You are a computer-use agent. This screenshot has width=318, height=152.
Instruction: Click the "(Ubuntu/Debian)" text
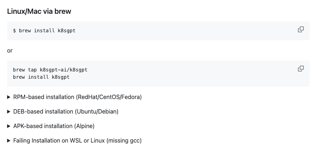(x=97, y=111)
